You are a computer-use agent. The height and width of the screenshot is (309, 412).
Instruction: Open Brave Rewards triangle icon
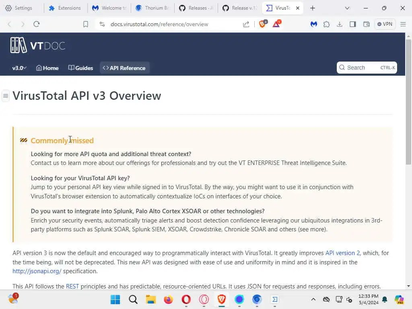[276, 24]
